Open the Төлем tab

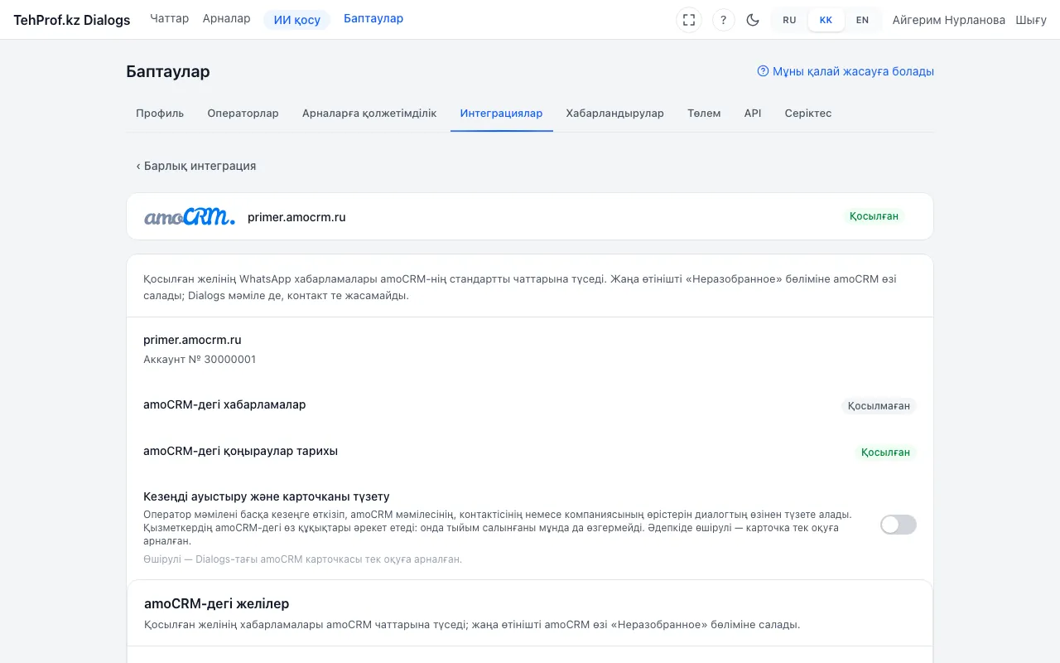point(704,114)
